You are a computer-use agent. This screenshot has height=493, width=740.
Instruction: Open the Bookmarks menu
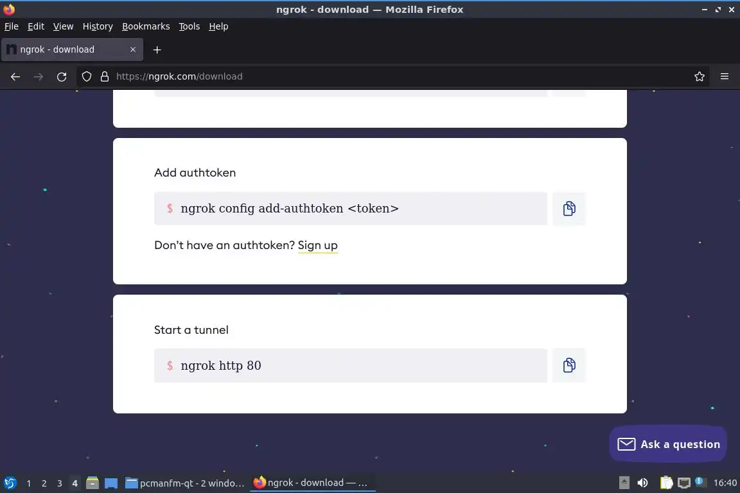[x=146, y=26]
